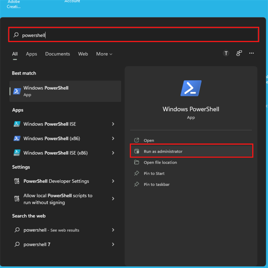Click the Open file location folder icon
This screenshot has height=268, width=268.
[x=137, y=162]
